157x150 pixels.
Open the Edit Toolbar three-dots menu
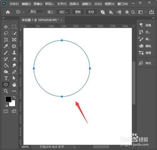tap(14, 91)
